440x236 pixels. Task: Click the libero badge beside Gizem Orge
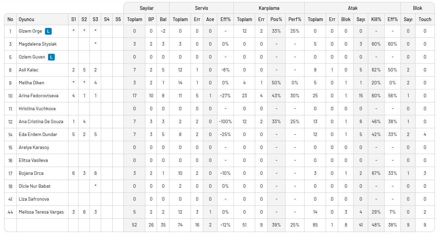click(49, 31)
